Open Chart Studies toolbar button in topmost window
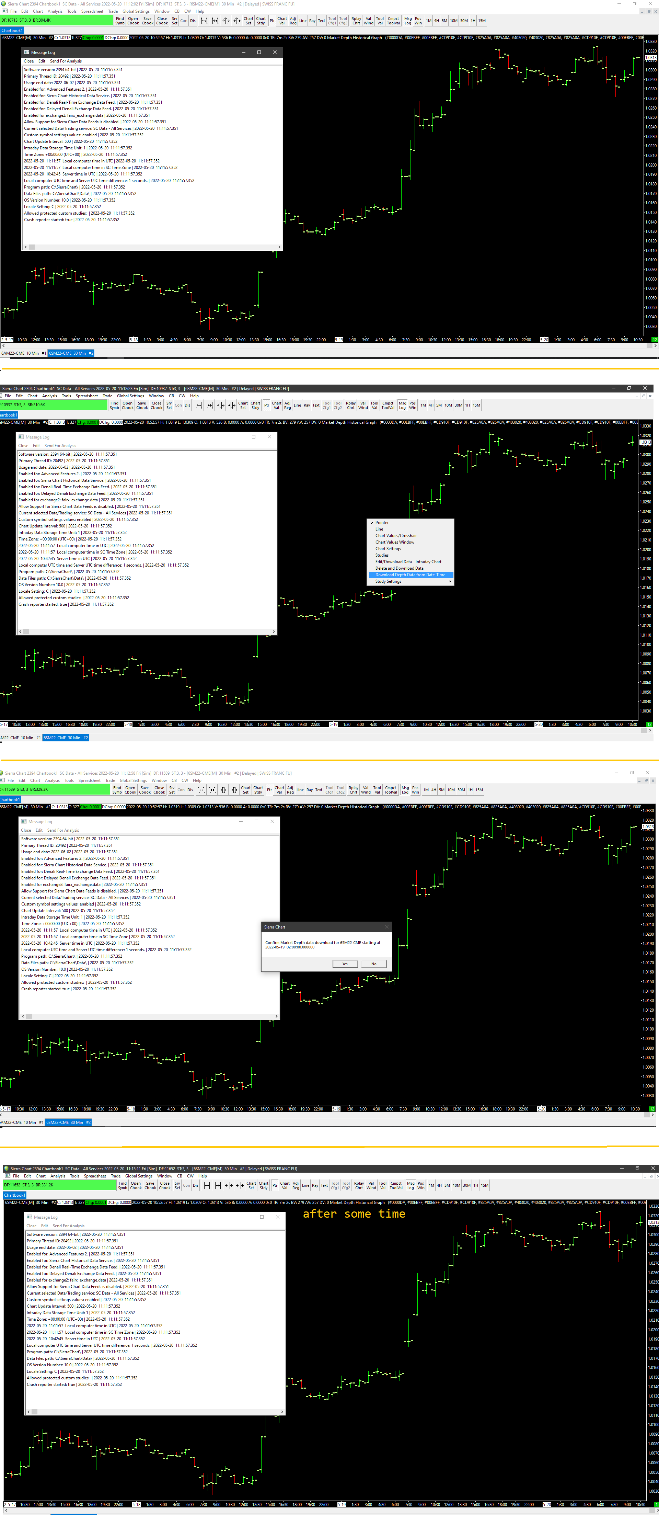 (x=261, y=21)
